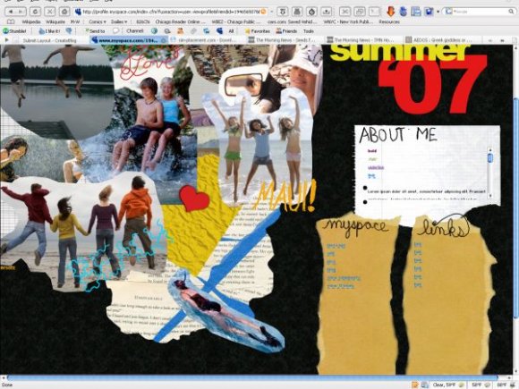Click the blue floppy disk save icon
Screen dimensions: 519x389
tap(430, 12)
